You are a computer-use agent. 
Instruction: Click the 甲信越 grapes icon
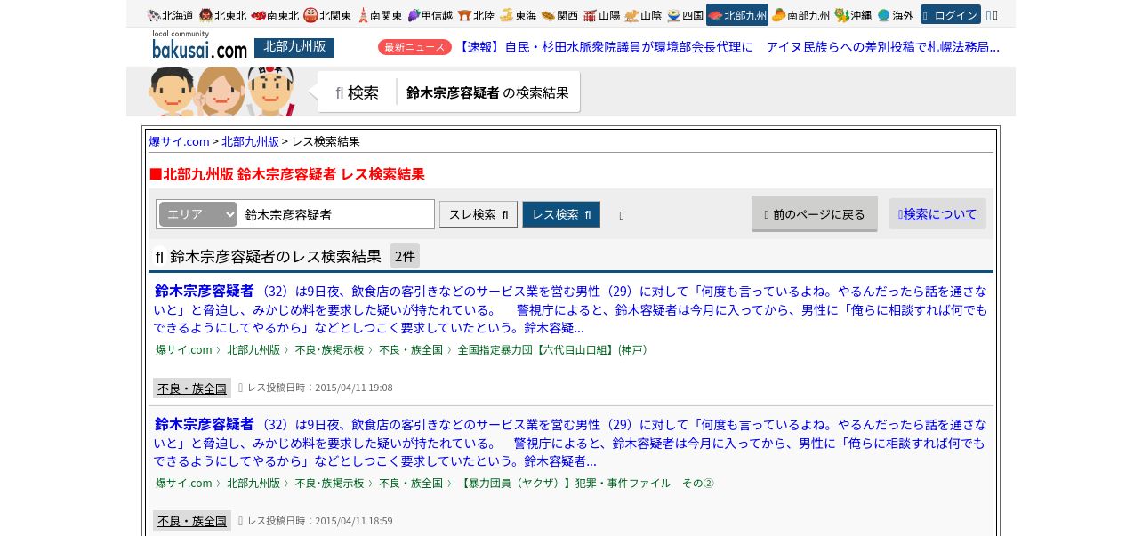tap(414, 15)
